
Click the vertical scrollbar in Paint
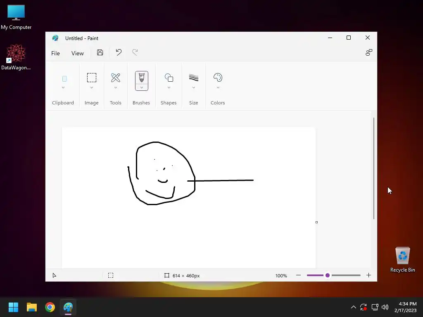click(x=373, y=168)
